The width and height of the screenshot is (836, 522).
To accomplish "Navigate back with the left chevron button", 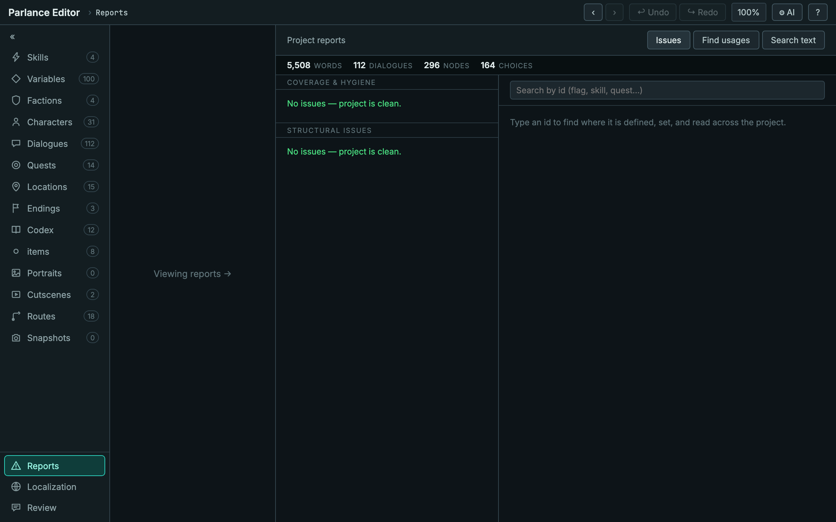I will [593, 13].
